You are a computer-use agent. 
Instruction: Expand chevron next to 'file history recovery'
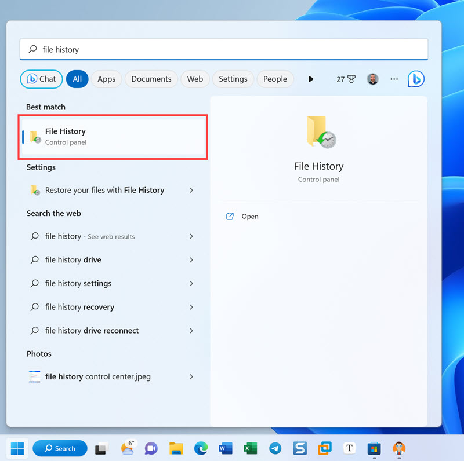pos(191,307)
